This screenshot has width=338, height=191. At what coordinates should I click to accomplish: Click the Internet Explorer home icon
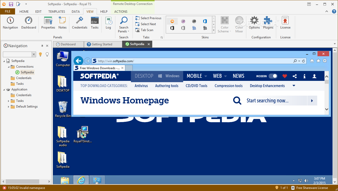pyautogui.click(x=312, y=61)
